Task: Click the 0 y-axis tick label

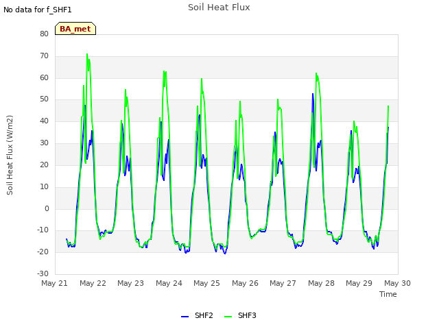Action: coord(47,208)
